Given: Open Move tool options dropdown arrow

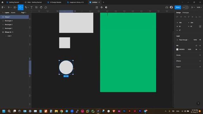Looking at the screenshot, I should 11,8.
